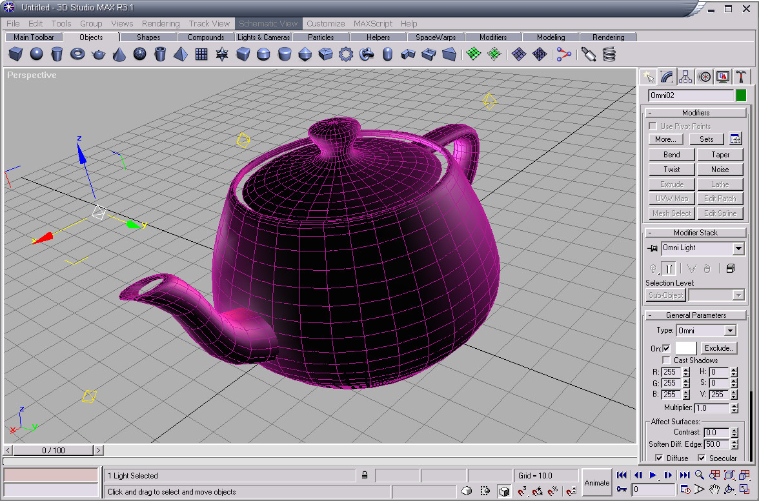
Task: Apply the Taper modifier
Action: coord(720,155)
